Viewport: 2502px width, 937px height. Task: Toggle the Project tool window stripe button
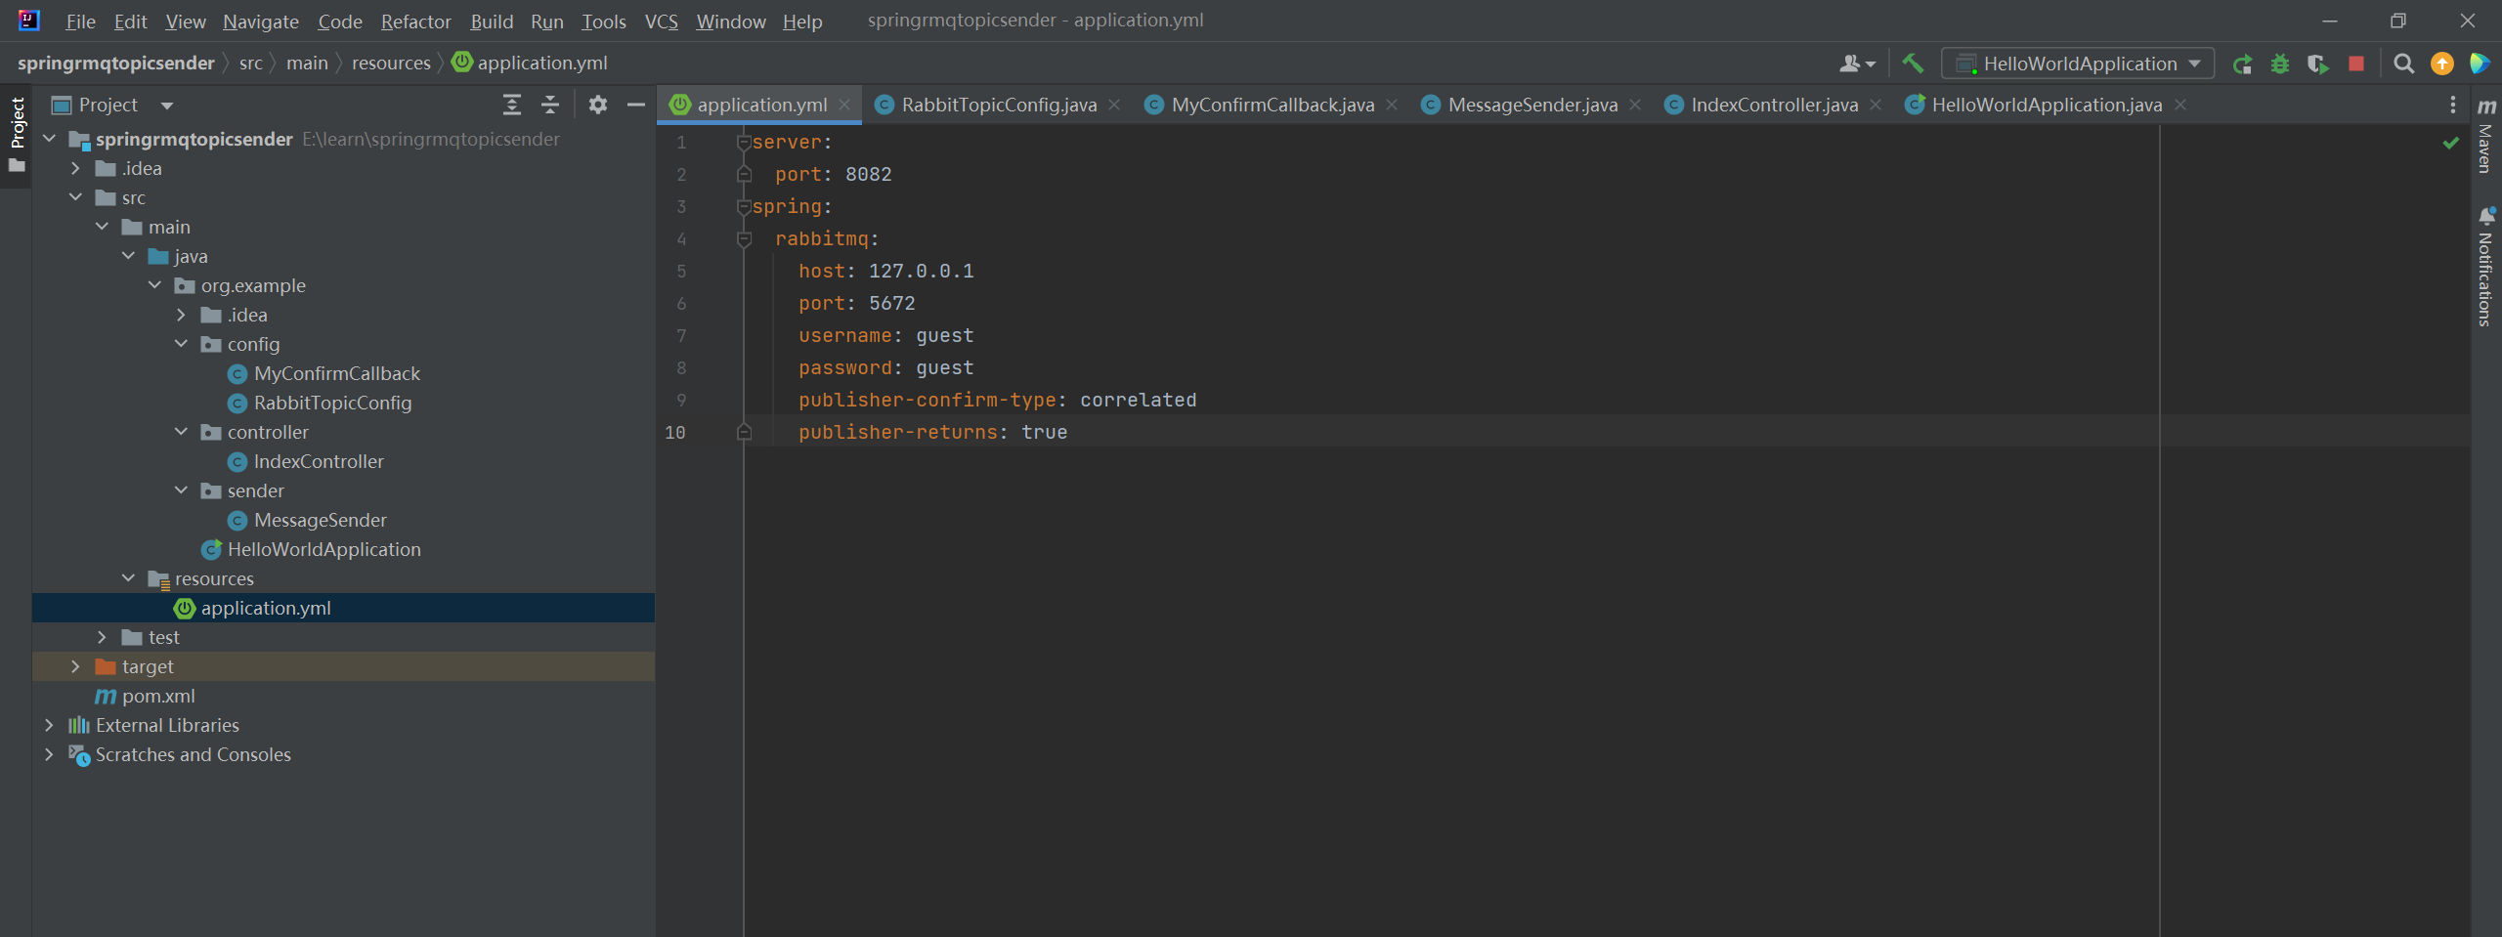click(x=17, y=134)
